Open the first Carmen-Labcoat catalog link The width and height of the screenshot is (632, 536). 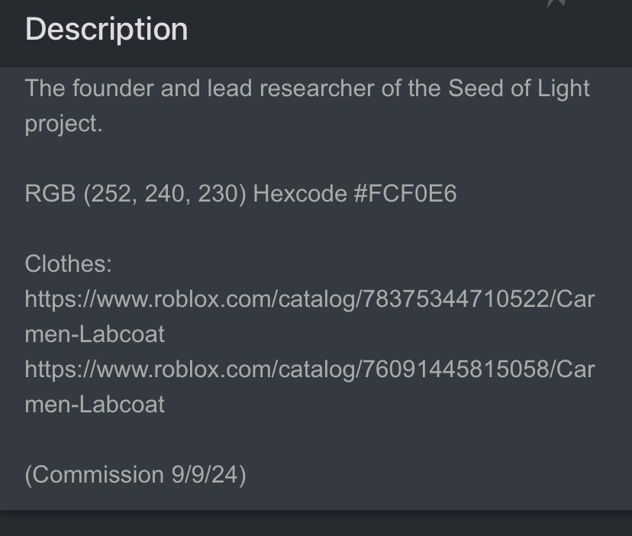tap(310, 317)
